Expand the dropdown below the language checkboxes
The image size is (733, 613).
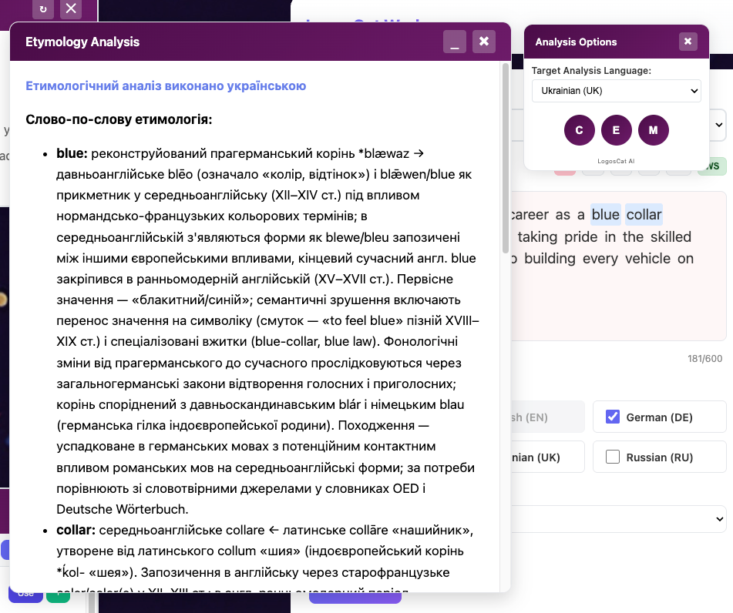point(617,518)
